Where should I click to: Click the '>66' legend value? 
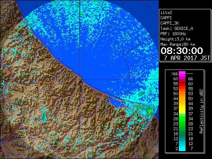tap(175, 74)
